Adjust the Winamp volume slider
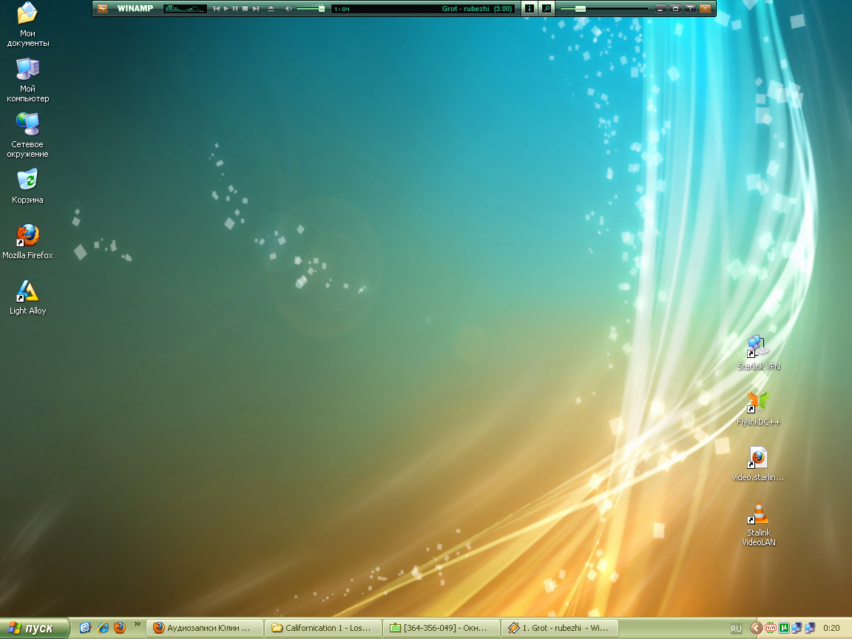Screen dimensions: 852x639 point(311,9)
